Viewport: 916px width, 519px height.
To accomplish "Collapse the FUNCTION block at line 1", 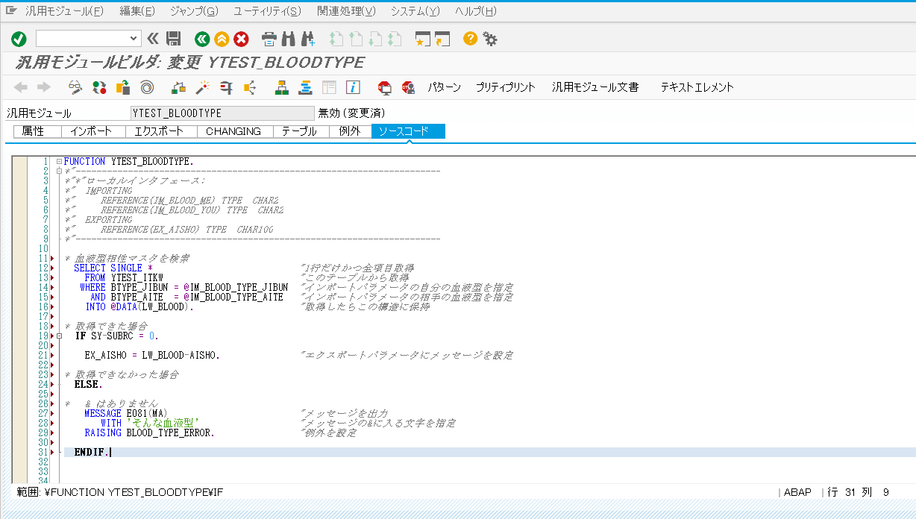I will click(x=59, y=162).
